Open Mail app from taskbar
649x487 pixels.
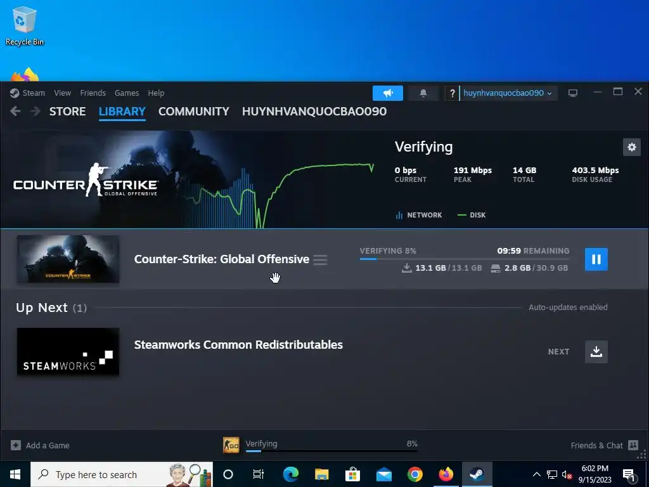click(x=383, y=474)
